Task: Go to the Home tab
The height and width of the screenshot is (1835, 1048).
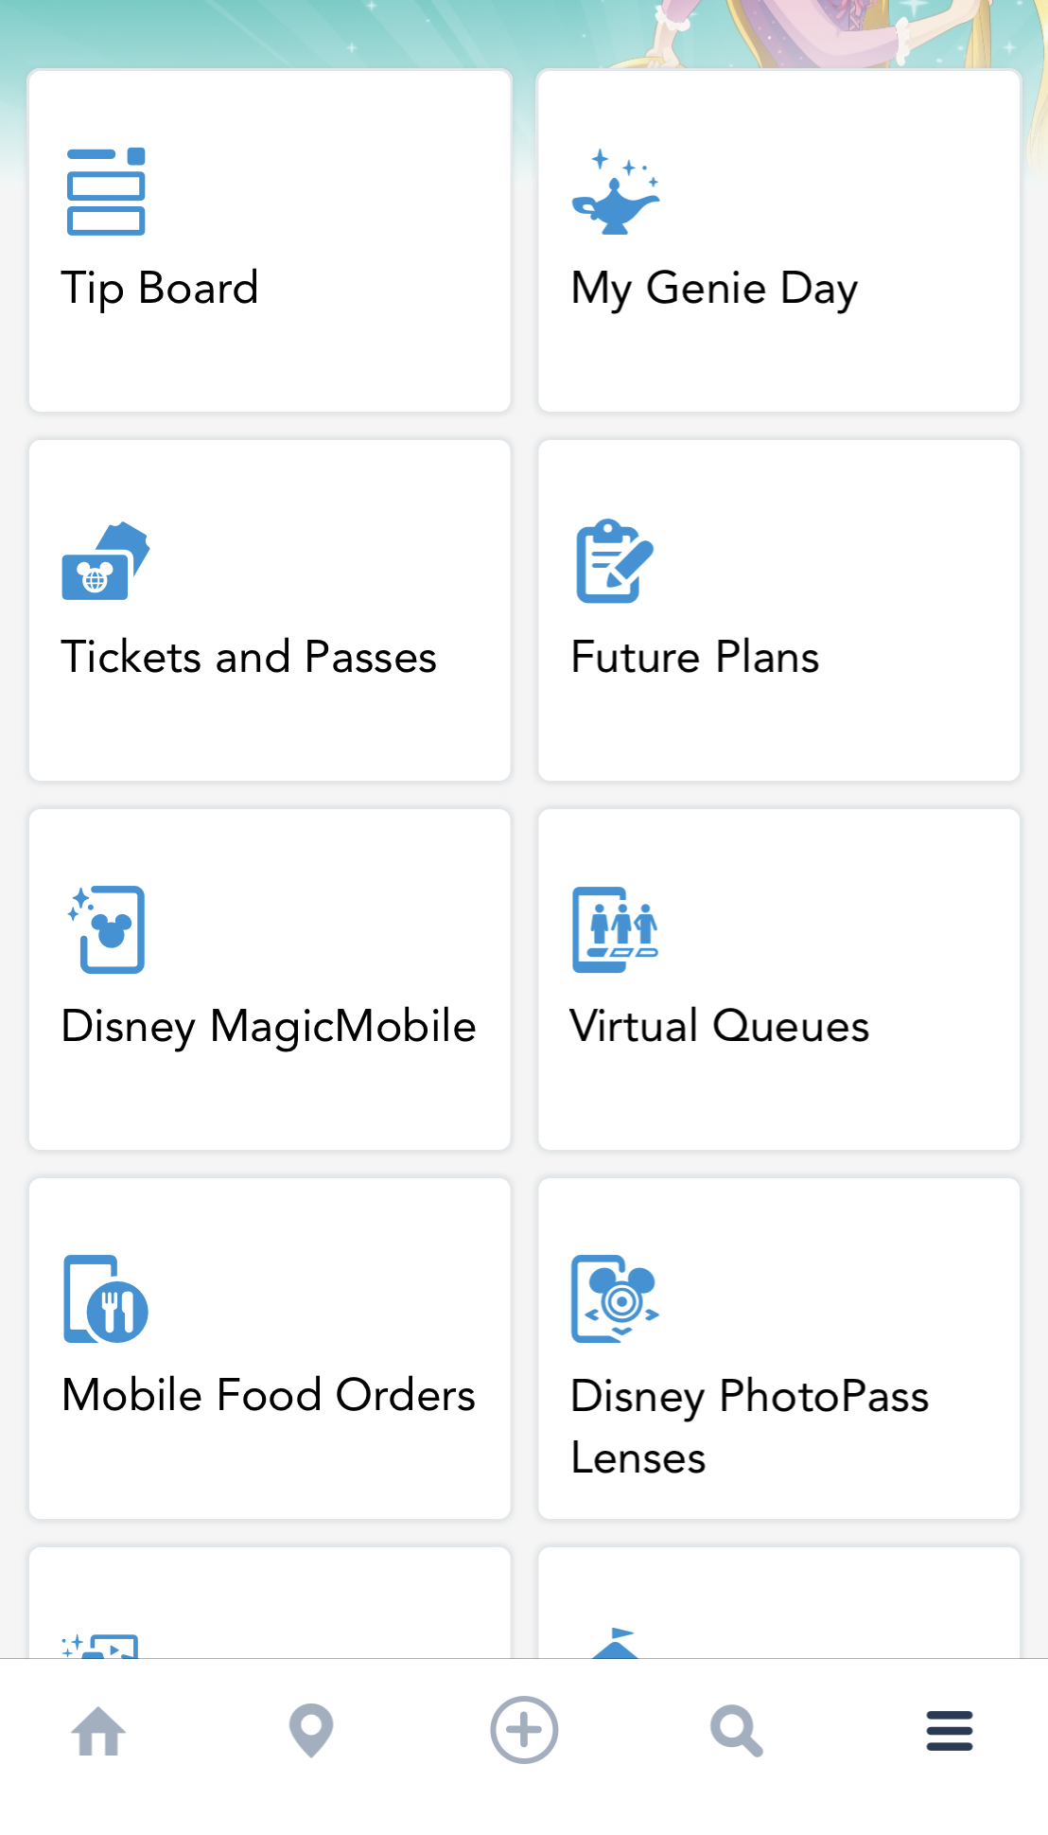Action: [x=98, y=1731]
